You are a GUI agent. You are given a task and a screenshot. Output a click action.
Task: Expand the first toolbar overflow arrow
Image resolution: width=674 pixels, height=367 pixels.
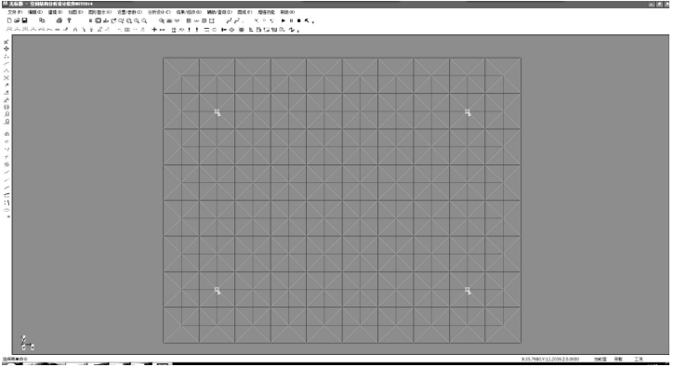click(313, 21)
